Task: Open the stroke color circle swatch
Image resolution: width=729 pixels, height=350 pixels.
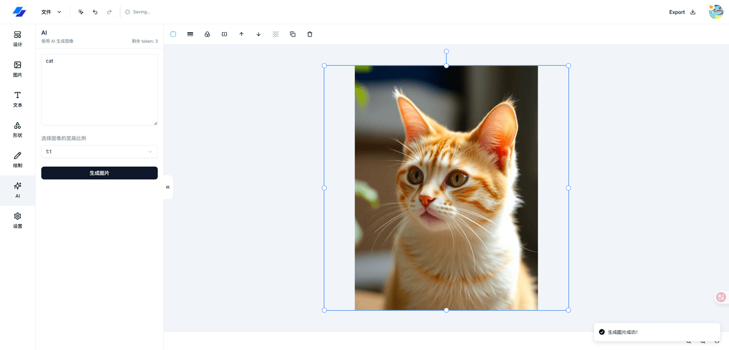Action: click(x=173, y=35)
